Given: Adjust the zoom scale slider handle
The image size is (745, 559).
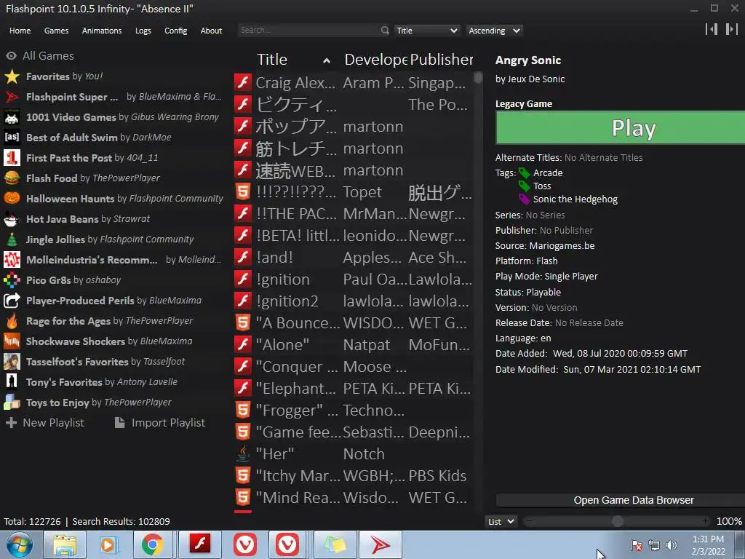Looking at the screenshot, I should coord(617,521).
